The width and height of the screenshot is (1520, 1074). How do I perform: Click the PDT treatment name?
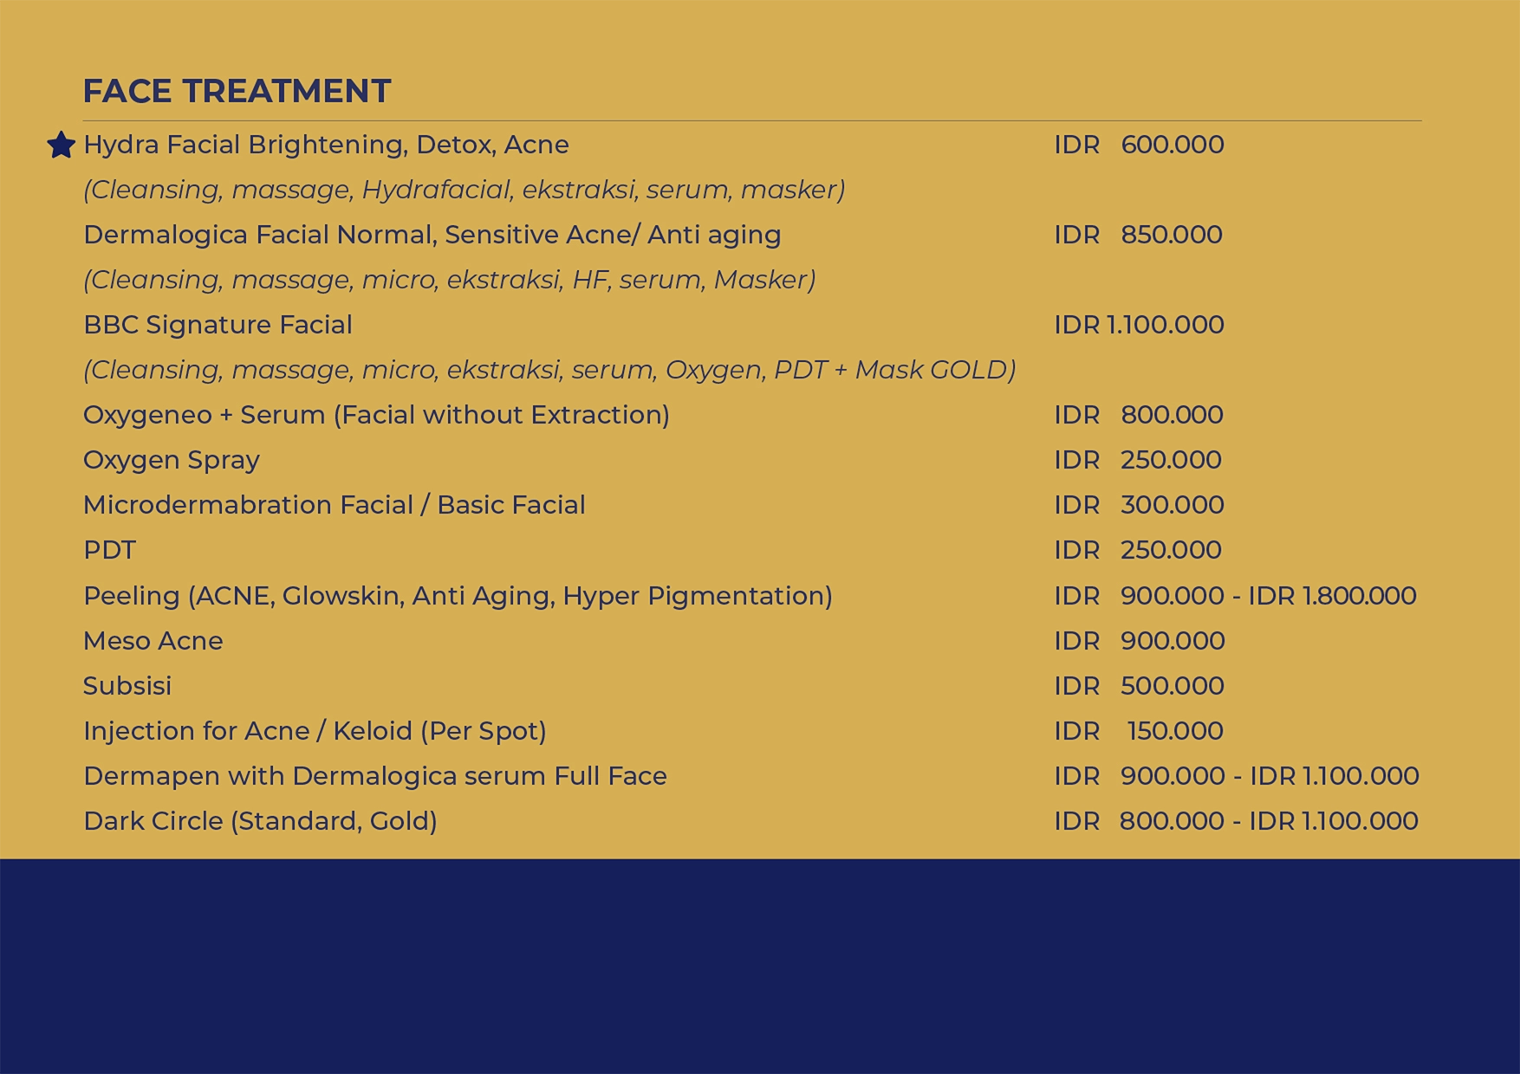pyautogui.click(x=109, y=550)
